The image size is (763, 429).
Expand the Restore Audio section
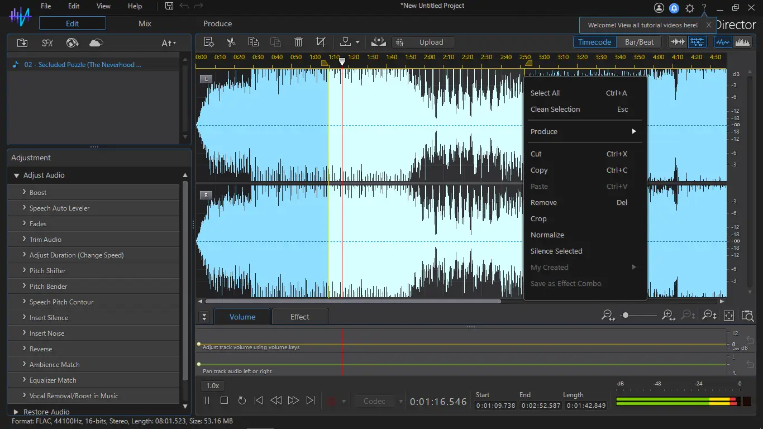(x=16, y=412)
